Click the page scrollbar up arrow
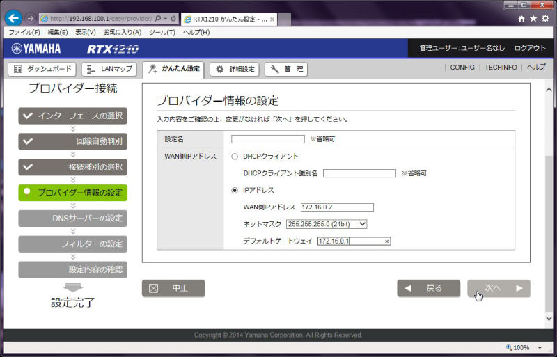The image size is (557, 357). (549, 90)
